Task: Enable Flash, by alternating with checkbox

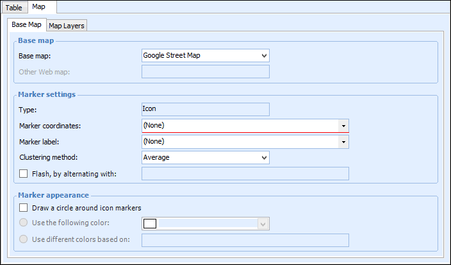Action: pyautogui.click(x=24, y=173)
